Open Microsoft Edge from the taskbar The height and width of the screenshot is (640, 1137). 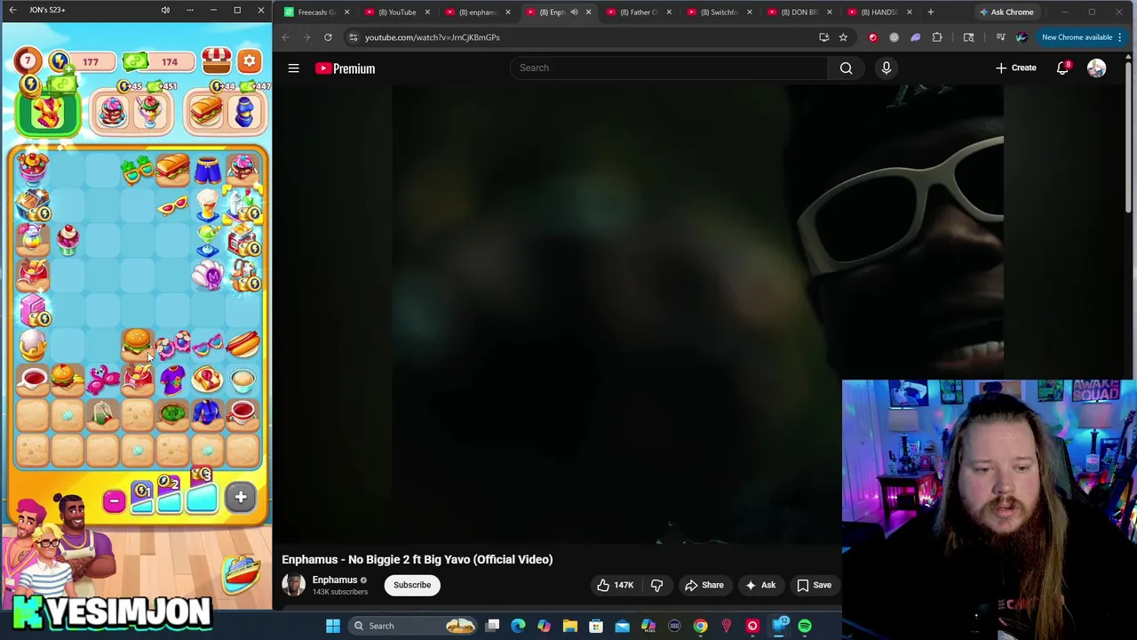[x=518, y=626]
